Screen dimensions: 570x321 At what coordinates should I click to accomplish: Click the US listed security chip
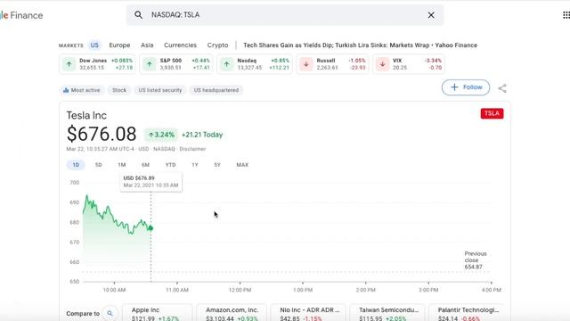[160, 90]
